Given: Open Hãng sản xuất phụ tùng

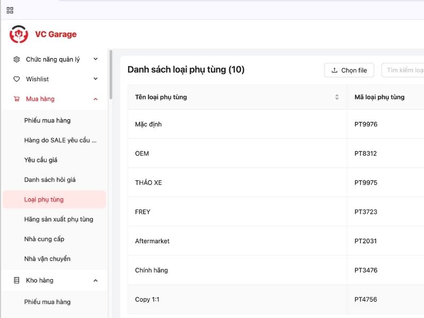Looking at the screenshot, I should (58, 219).
